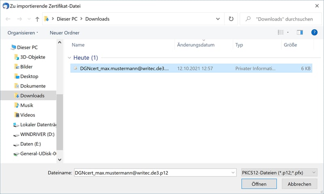324x194 pixels.
Task: Collapse the Heute group
Action: coord(70,58)
